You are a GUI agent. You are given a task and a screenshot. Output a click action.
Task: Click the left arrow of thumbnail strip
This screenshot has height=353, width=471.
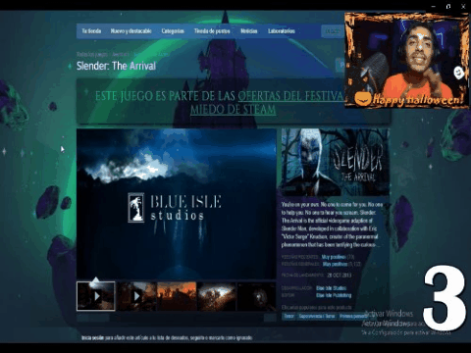click(x=82, y=318)
